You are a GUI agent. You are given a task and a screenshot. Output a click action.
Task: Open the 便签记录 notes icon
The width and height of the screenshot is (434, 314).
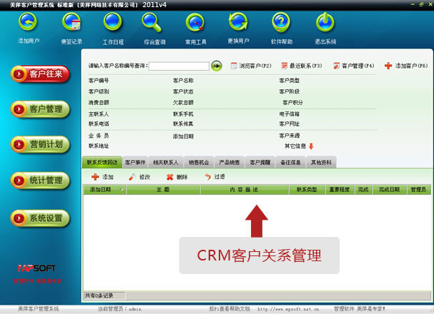coord(71,22)
